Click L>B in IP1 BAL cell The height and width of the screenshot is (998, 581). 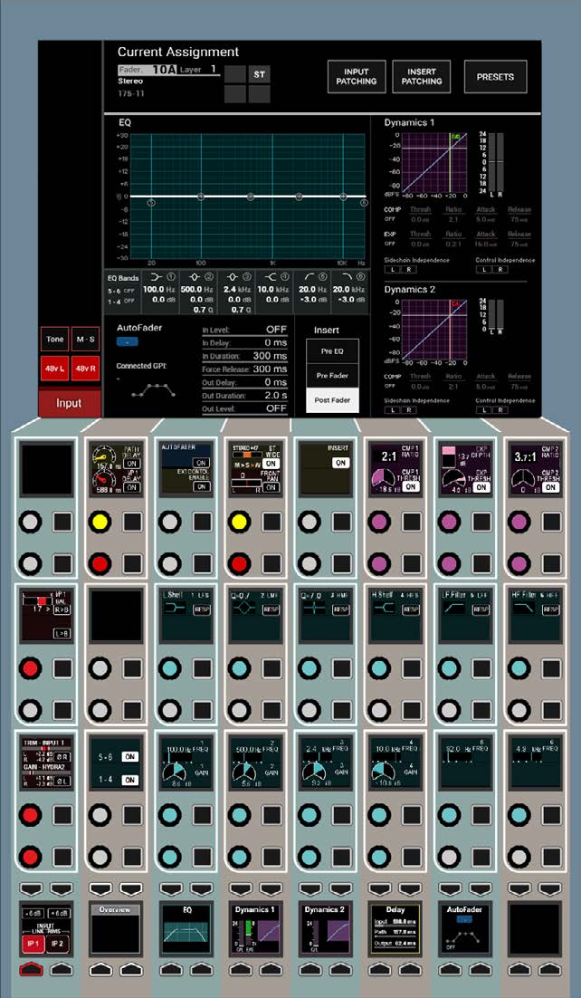click(x=62, y=633)
